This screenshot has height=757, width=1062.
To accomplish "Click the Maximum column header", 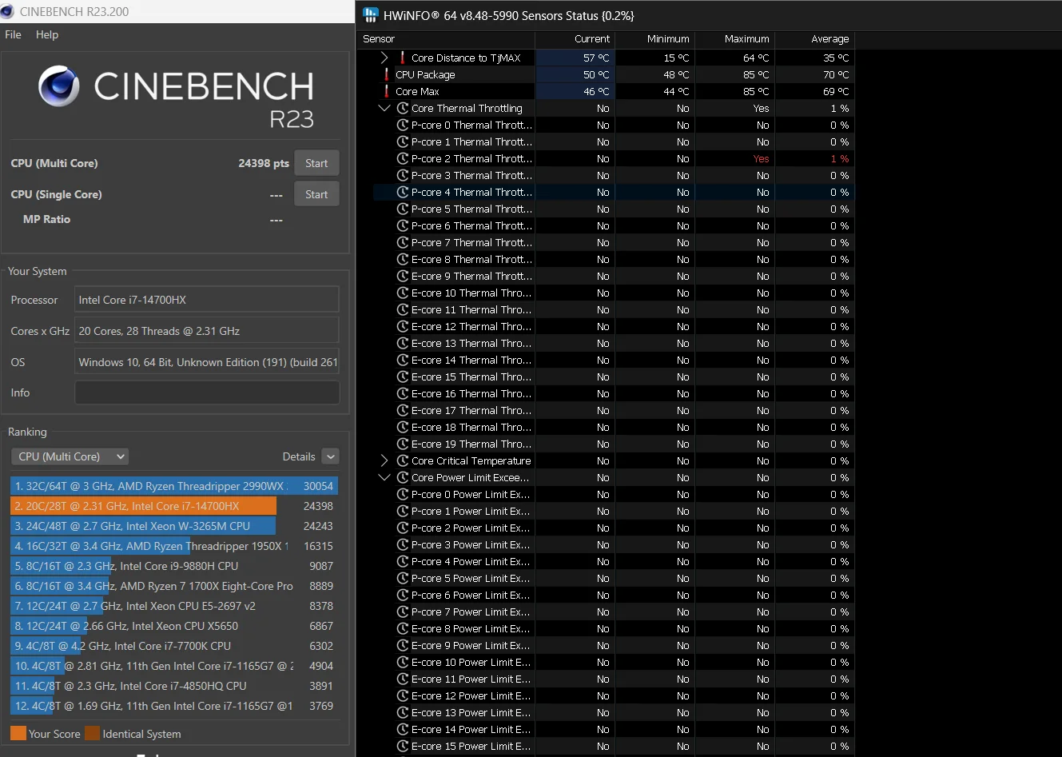I will [747, 38].
